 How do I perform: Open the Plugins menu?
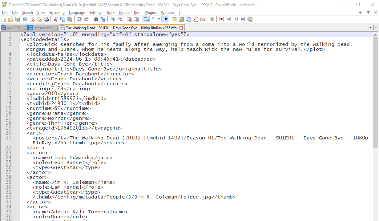pos(151,13)
